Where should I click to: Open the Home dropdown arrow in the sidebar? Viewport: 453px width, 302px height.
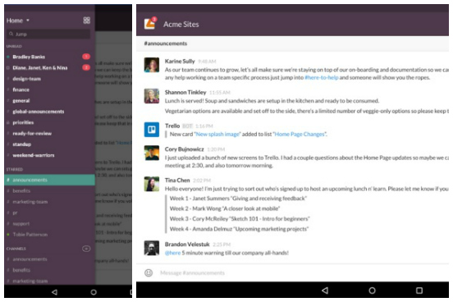pos(28,21)
